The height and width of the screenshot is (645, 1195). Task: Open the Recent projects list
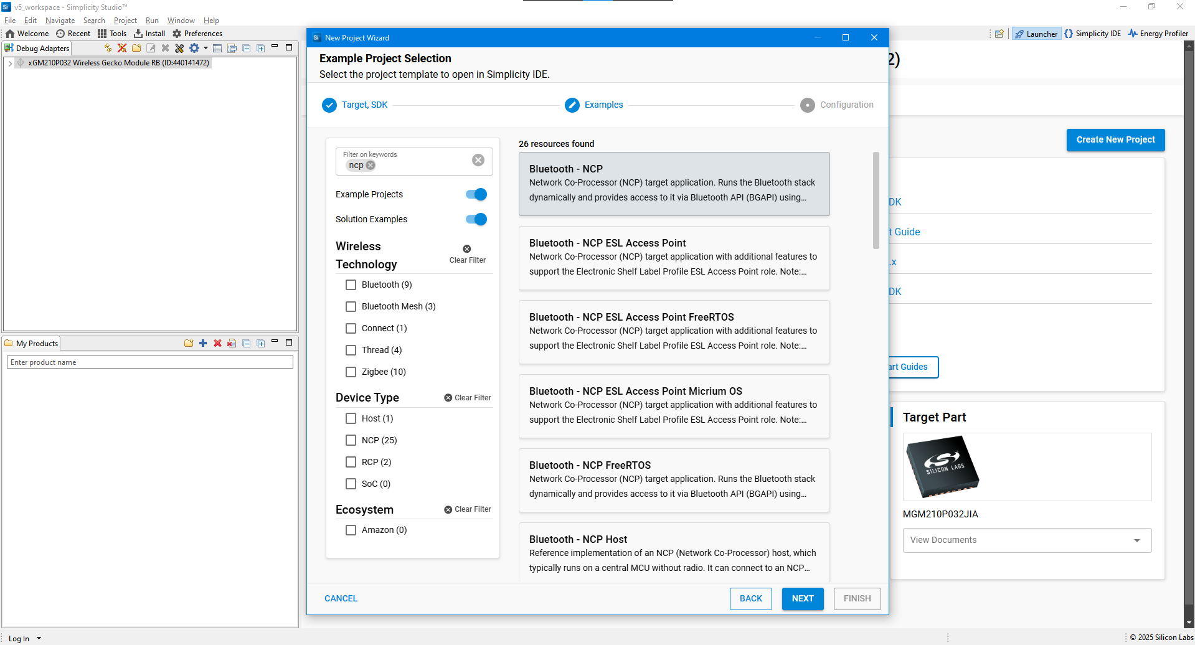pyautogui.click(x=73, y=34)
